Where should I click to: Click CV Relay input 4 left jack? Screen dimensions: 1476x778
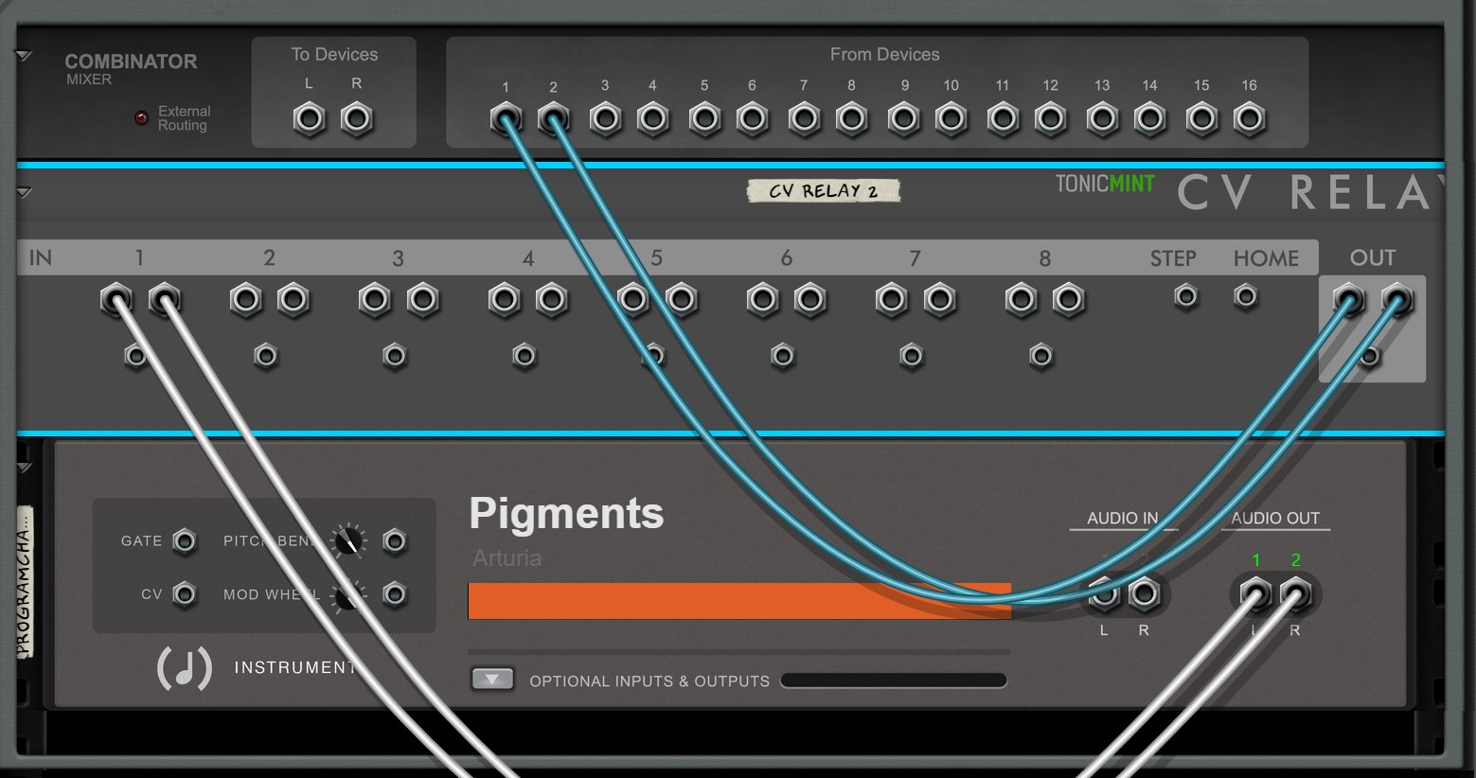pos(505,300)
